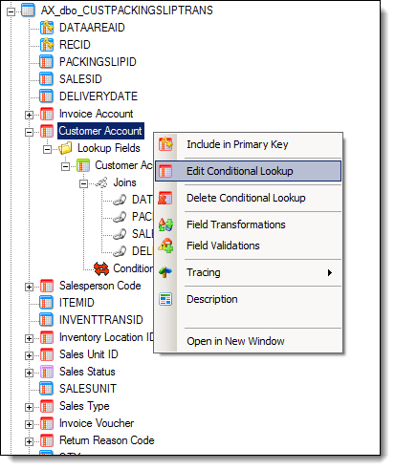
Task: Click the Delete Conditional Lookup icon
Action: coord(165,198)
